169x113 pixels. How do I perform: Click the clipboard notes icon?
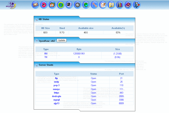click(x=103, y=5)
